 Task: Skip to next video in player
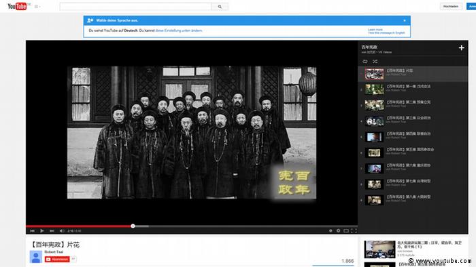52,230
